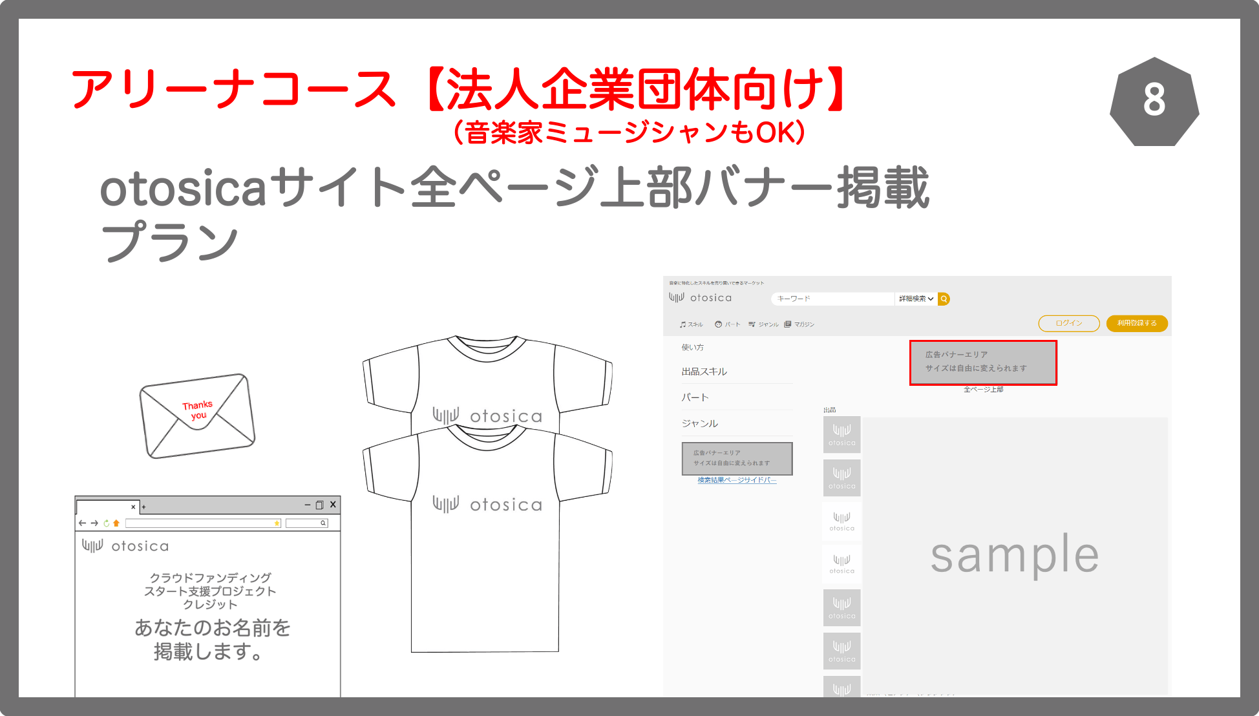The image size is (1259, 716).
Task: Close the mock browser tab
Action: click(x=133, y=507)
